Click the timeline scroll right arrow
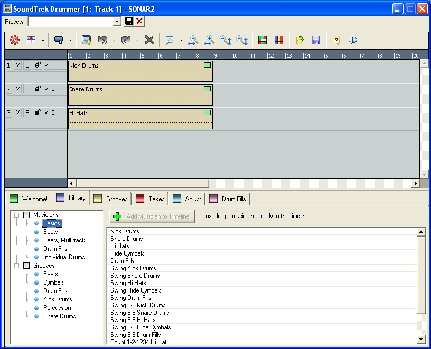 (415, 183)
